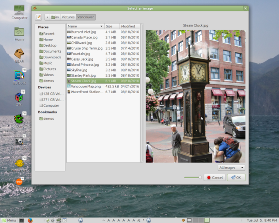Open the Computer desktop icon
This screenshot has height=223, width=279.
click(x=19, y=12)
